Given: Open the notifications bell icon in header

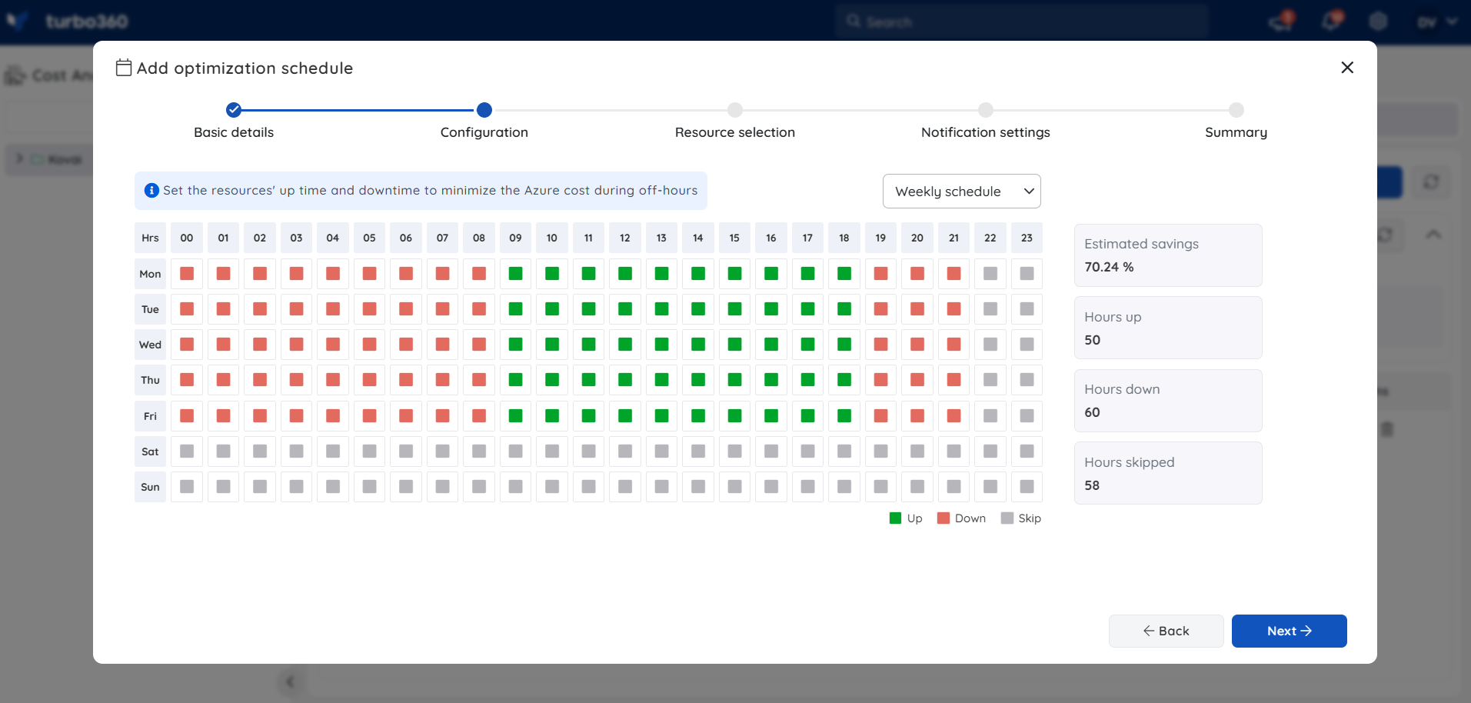Looking at the screenshot, I should pyautogui.click(x=1332, y=21).
